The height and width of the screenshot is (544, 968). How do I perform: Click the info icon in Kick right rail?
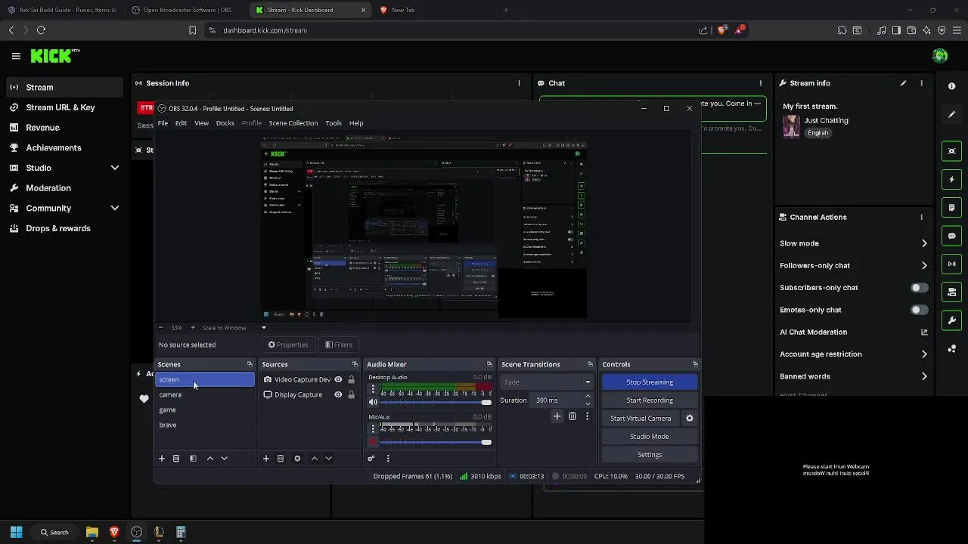tap(952, 86)
